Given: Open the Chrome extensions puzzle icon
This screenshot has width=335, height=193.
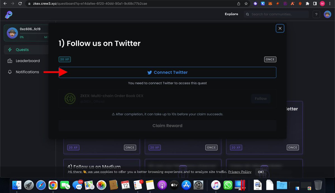Looking at the screenshot, I should coord(307,4).
